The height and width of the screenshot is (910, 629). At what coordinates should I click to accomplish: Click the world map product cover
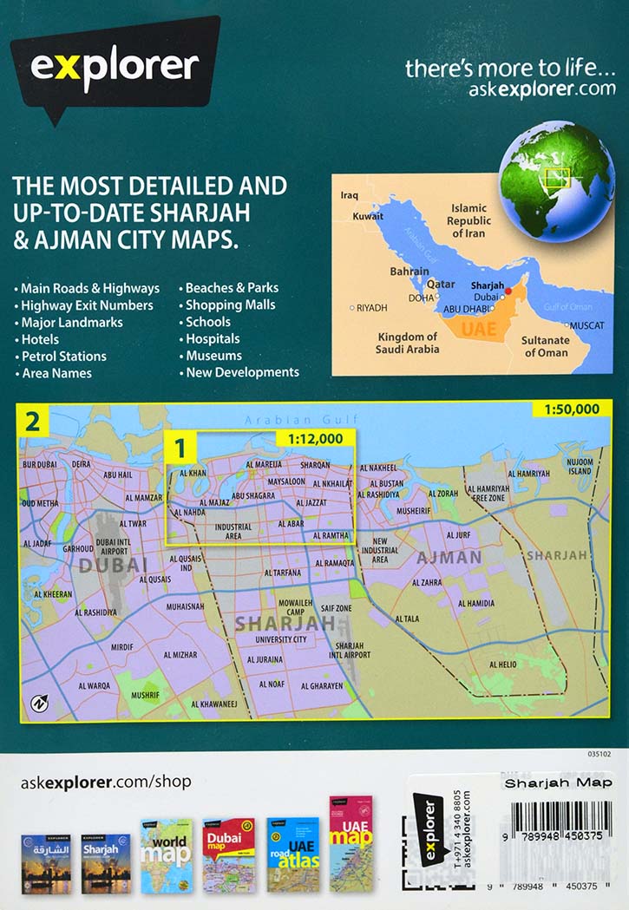(x=167, y=856)
